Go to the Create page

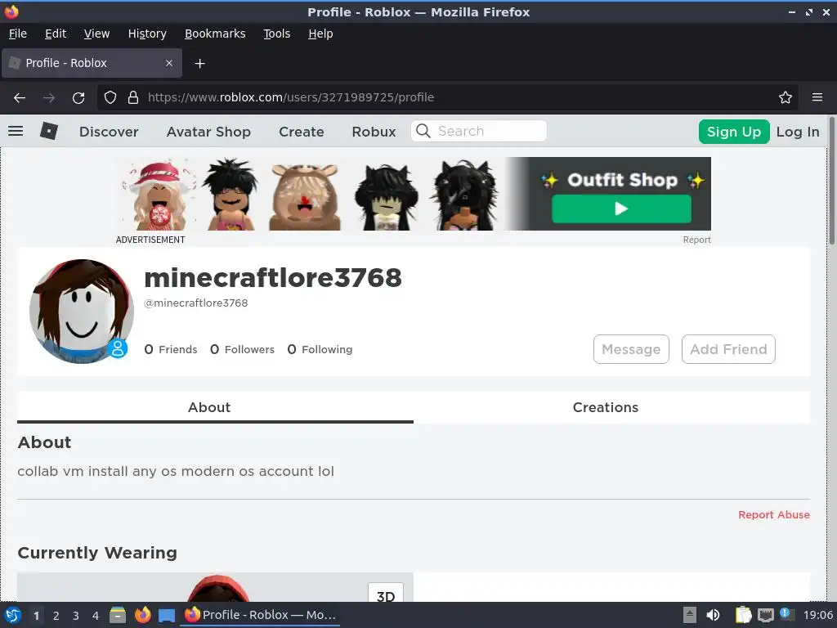pyautogui.click(x=302, y=132)
